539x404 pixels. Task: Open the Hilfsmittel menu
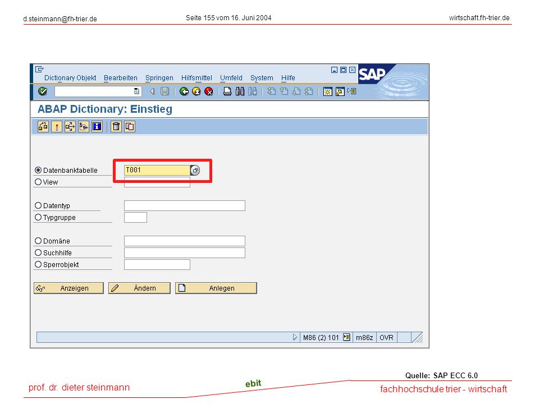pyautogui.click(x=197, y=78)
